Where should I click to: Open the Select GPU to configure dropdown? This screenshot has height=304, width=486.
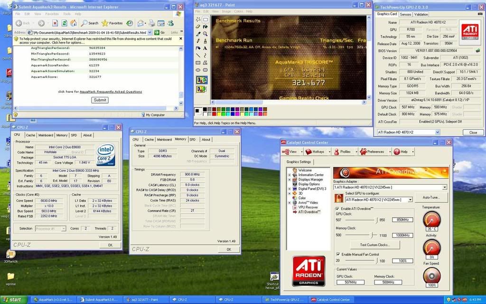(x=410, y=200)
